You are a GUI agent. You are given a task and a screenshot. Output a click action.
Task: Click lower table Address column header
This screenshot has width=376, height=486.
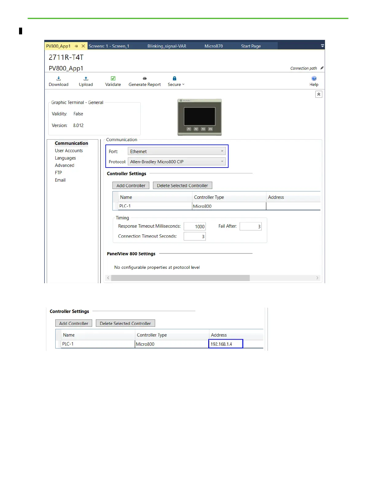point(236,335)
